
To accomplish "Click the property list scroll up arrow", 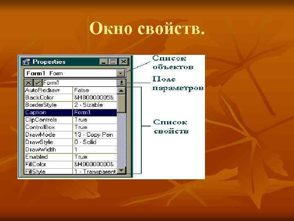I will coord(121,90).
